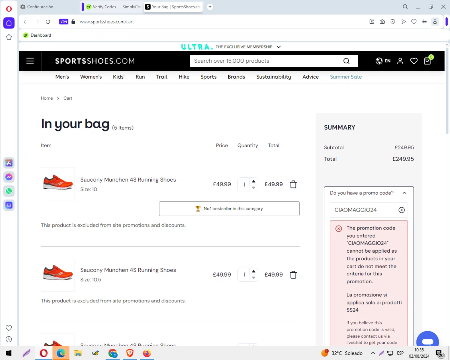This screenshot has width=450, height=360.
Task: Click the search magnifier icon in product search
Action: click(346, 61)
